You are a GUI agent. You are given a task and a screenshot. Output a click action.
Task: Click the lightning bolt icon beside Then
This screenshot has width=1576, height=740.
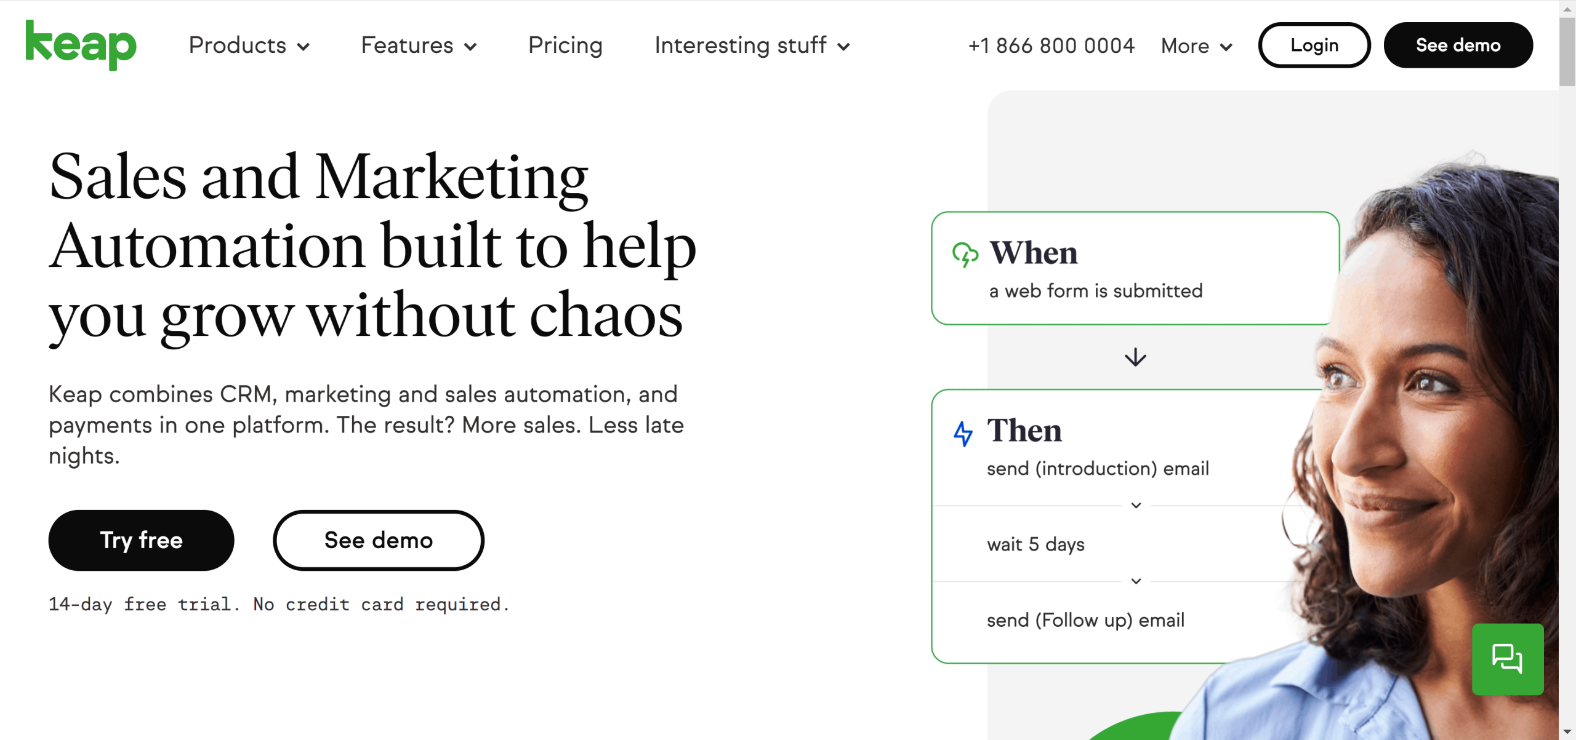[x=963, y=433]
